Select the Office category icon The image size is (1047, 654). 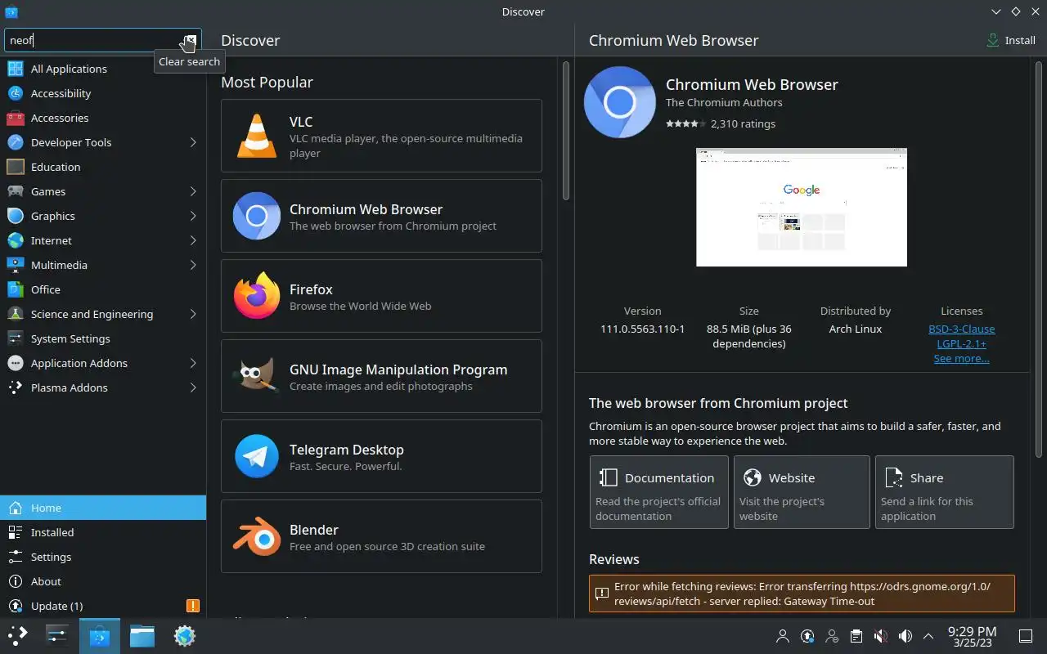pos(16,289)
